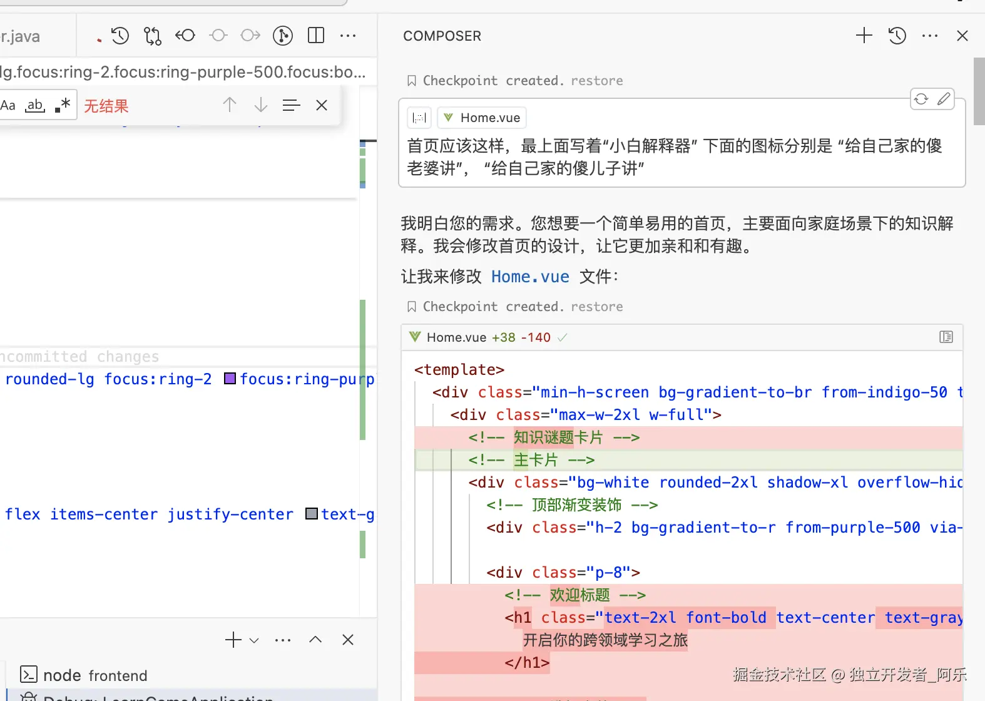The width and height of the screenshot is (985, 701).
Task: Click the commit node circle icon
Action: [218, 35]
